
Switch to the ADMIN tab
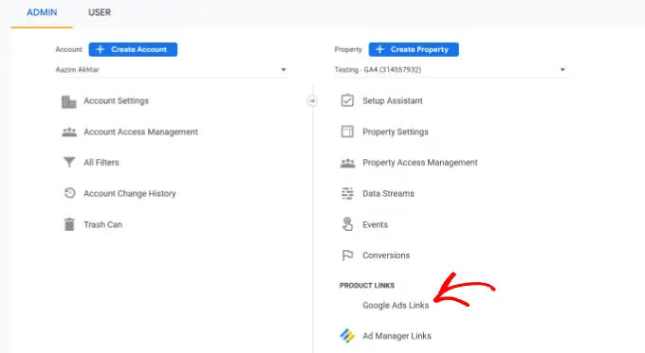tap(42, 12)
